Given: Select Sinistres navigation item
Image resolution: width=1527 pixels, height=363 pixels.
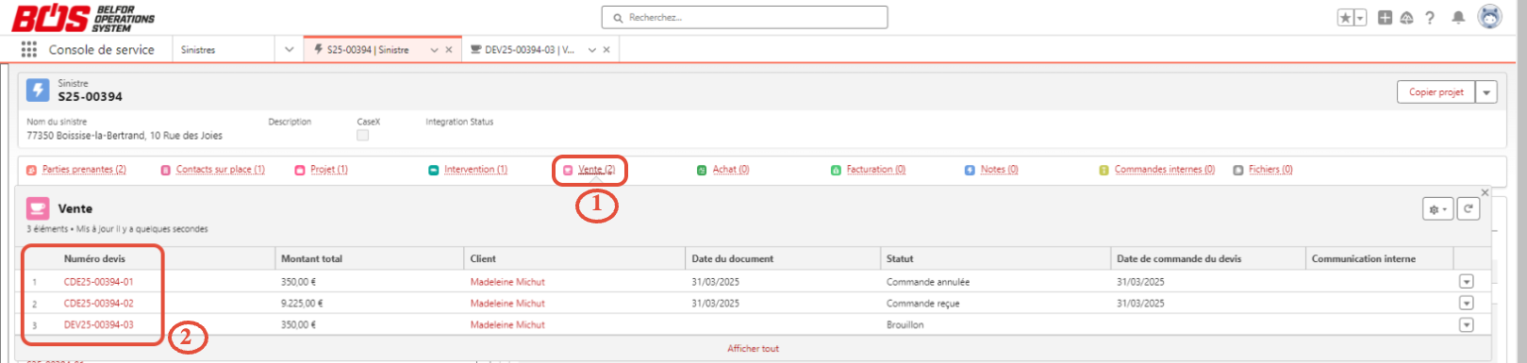Looking at the screenshot, I should (198, 50).
